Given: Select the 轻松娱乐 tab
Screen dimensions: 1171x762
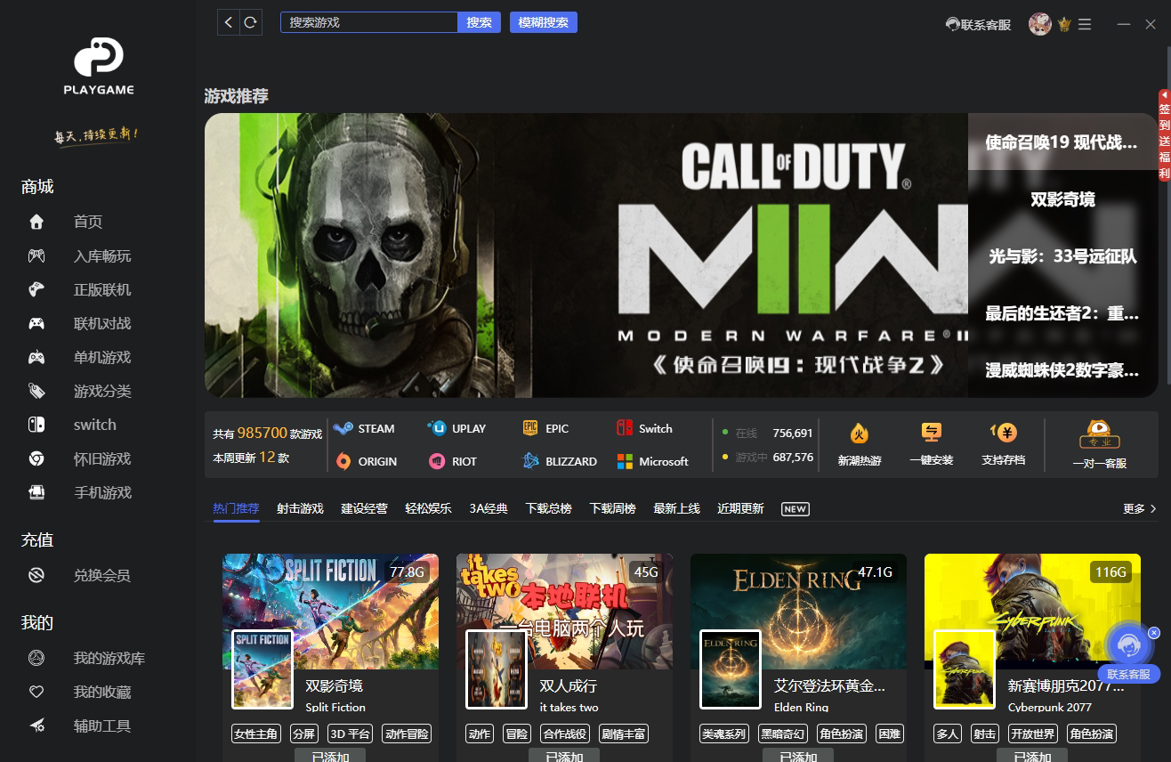Looking at the screenshot, I should point(428,508).
